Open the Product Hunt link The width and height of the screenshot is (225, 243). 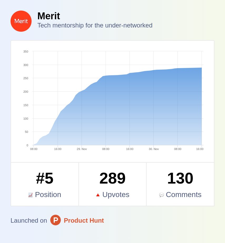click(x=84, y=220)
